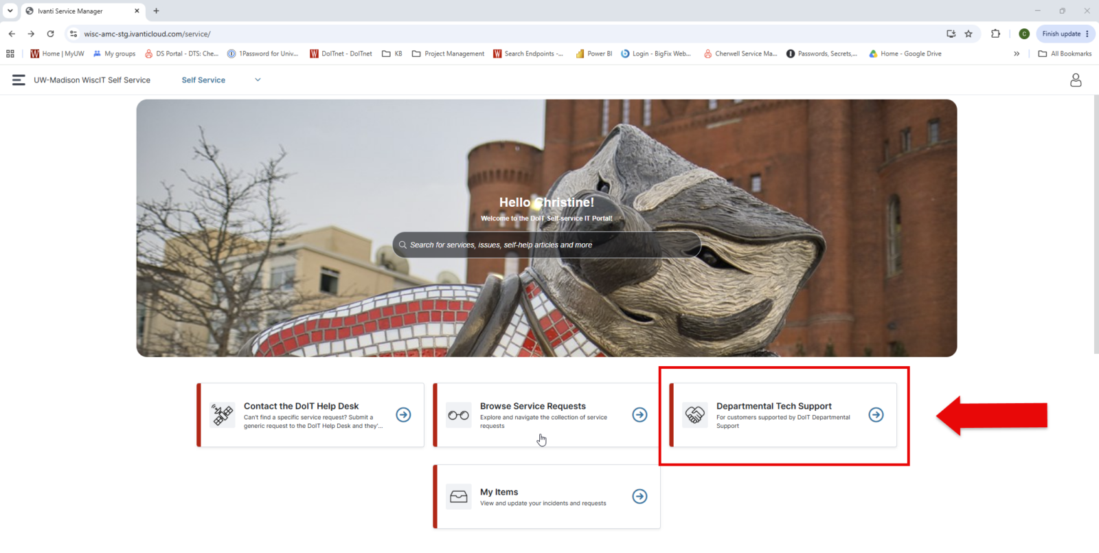Screen dimensions: 1099x553
Task: Open the Login - BigFix Web bookmark
Action: tap(656, 54)
